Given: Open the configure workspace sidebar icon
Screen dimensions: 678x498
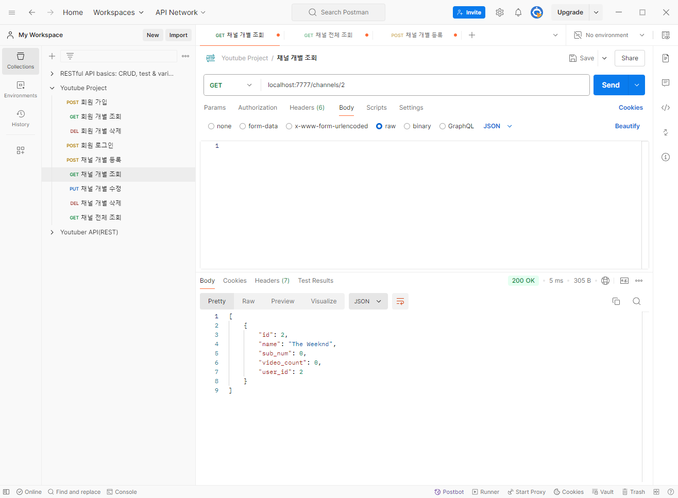Looking at the screenshot, I should (21, 150).
